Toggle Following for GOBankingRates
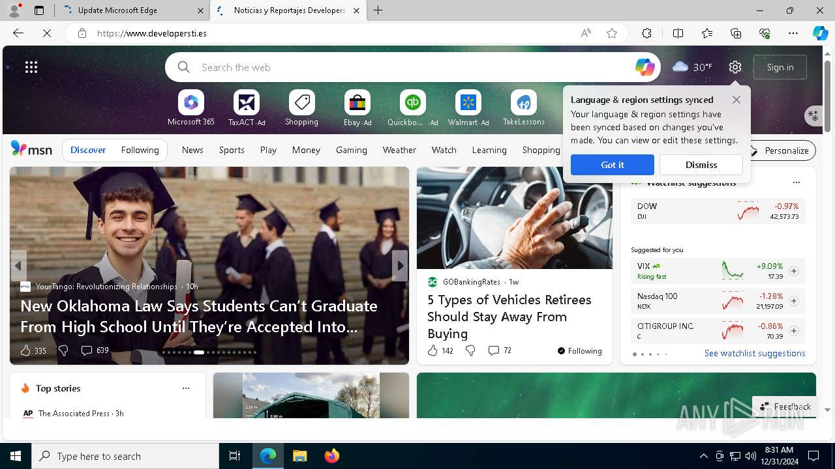The width and height of the screenshot is (835, 469). tap(579, 350)
